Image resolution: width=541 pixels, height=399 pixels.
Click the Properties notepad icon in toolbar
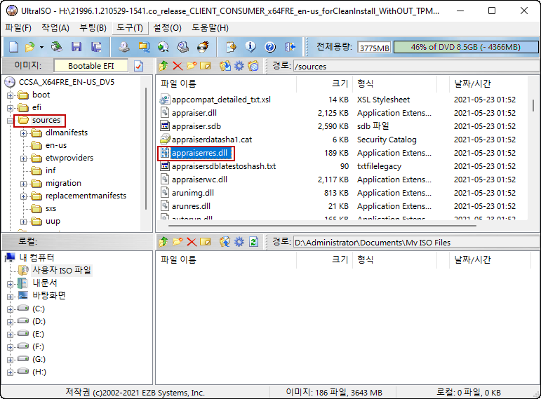pyautogui.click(x=231, y=47)
